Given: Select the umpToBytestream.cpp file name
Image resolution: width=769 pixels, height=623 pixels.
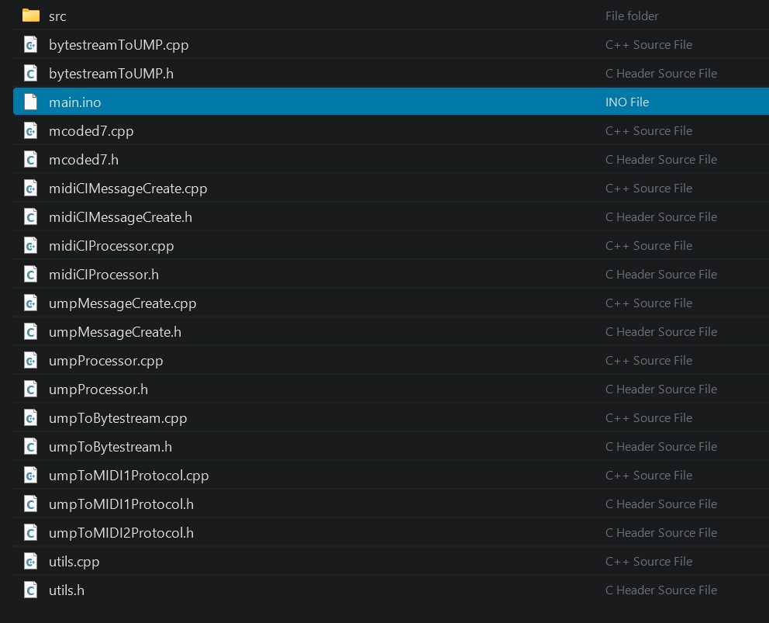Looking at the screenshot, I should click(118, 418).
